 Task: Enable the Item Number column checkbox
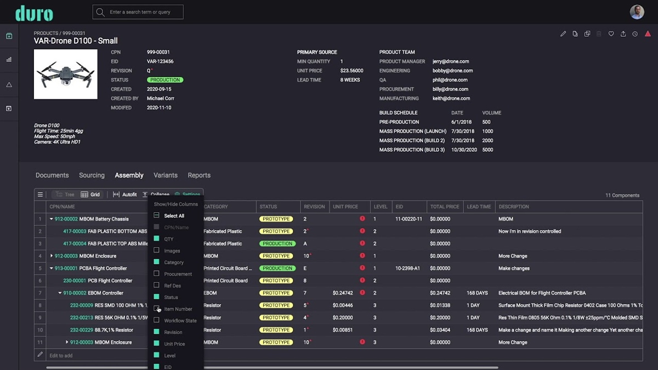coord(156,309)
